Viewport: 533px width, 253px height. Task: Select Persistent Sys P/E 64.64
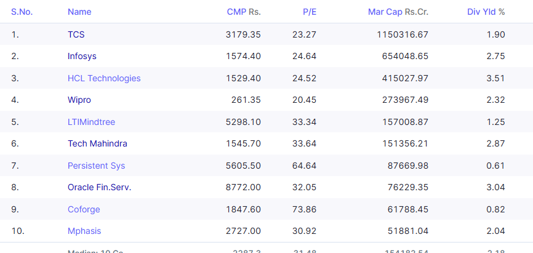point(304,166)
